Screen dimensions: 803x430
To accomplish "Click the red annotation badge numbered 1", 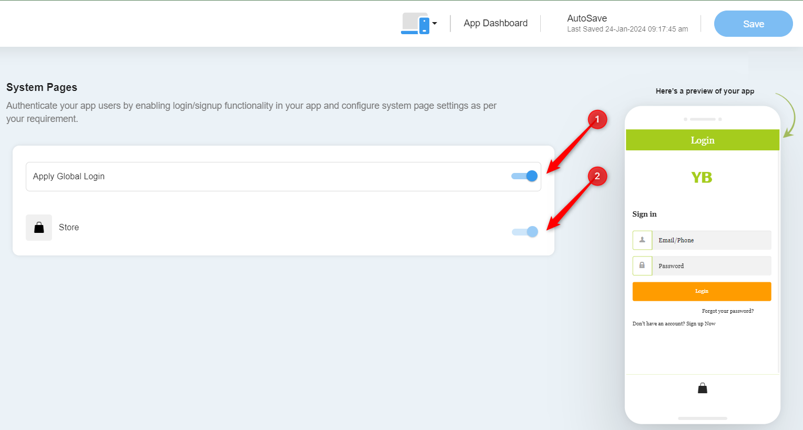I will [x=596, y=119].
